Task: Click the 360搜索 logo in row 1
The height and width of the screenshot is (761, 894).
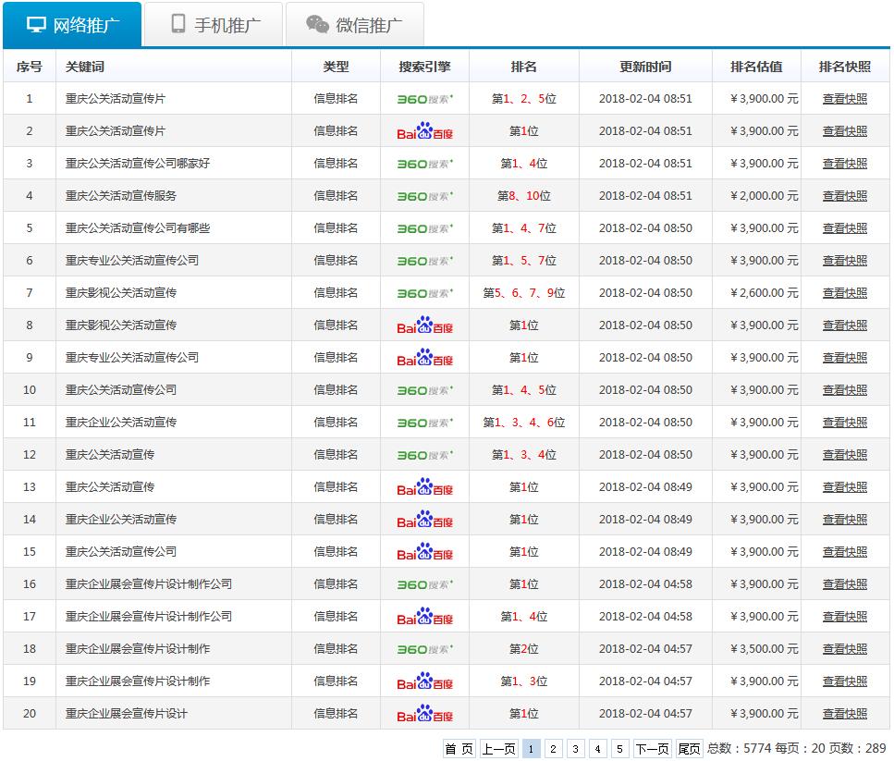Action: click(x=424, y=99)
